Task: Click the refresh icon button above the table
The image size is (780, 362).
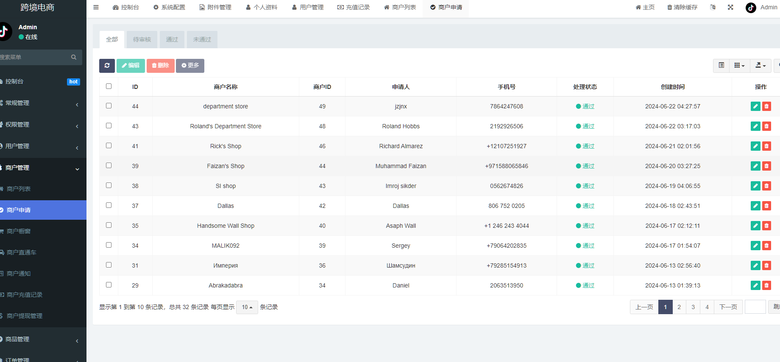Action: coord(107,66)
